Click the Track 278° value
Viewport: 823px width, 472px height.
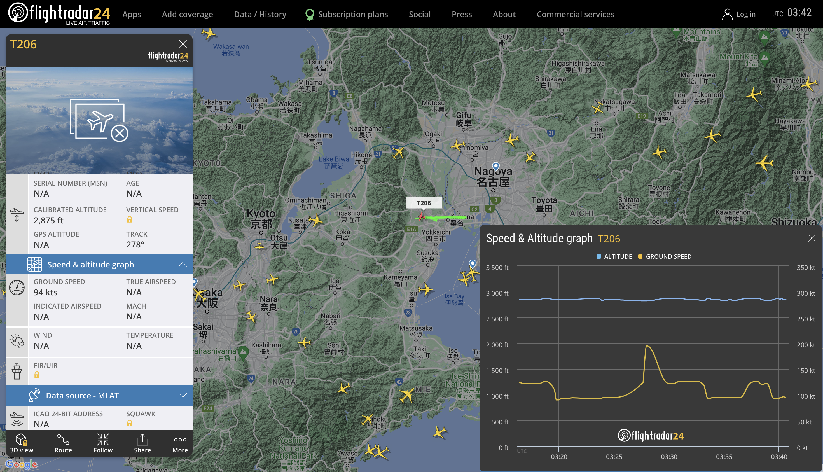pyautogui.click(x=135, y=244)
